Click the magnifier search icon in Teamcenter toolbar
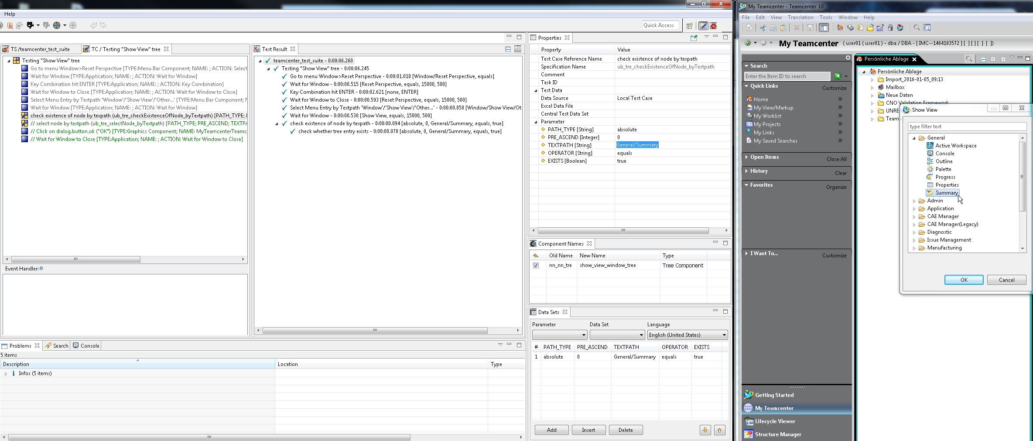This screenshot has width=1033, height=441. (x=917, y=27)
